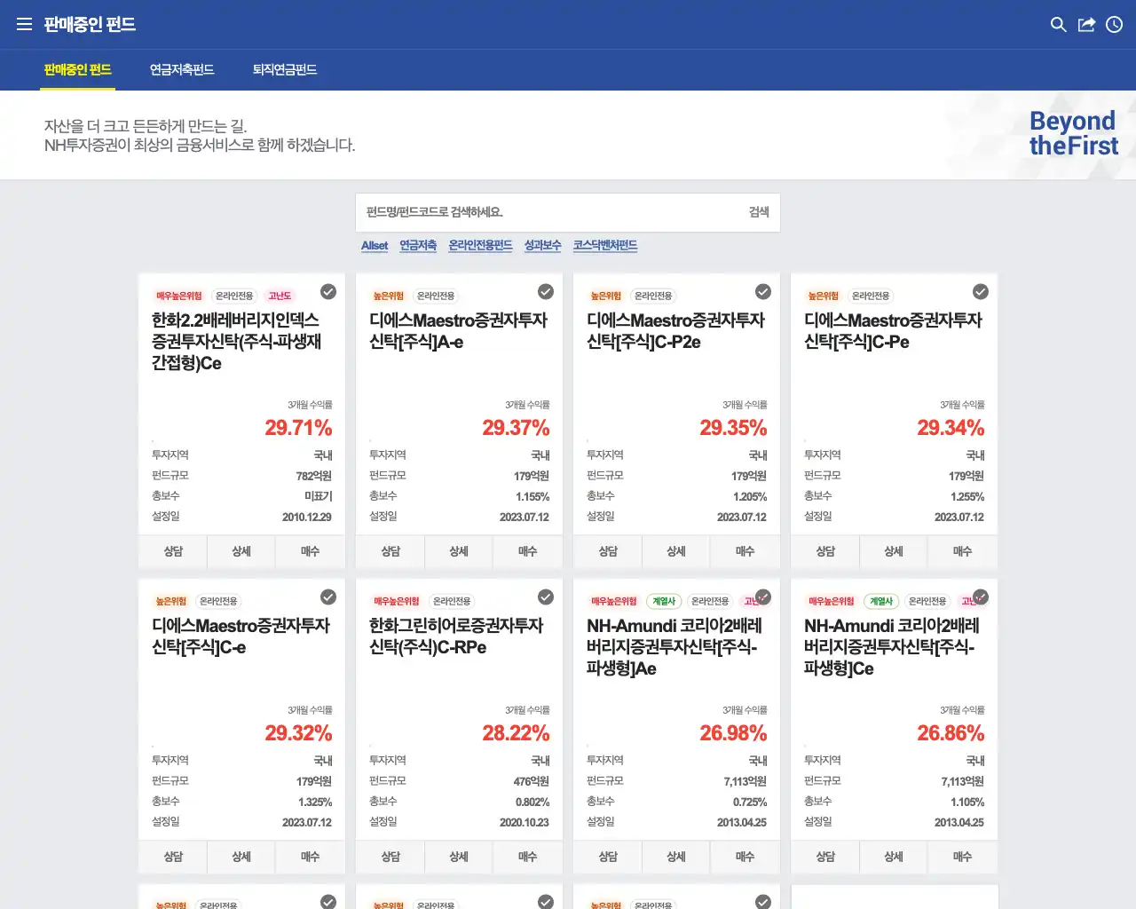Open the 디에스Maestro증권자투자신탁[주식]C-P2e fund title
1136x909 pixels.
675,331
